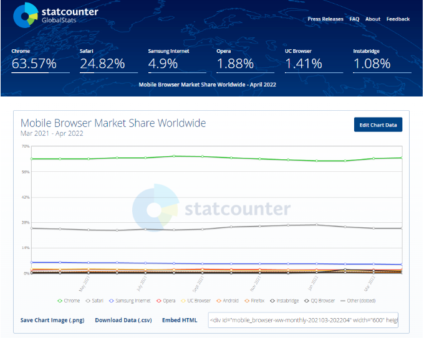Open the FAQ menu item

(354, 19)
